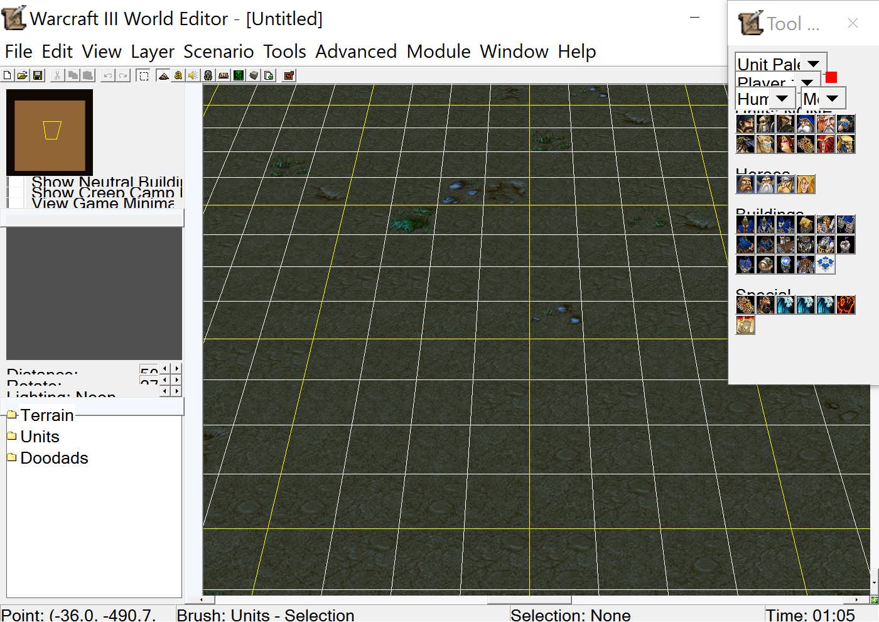
Task: Open the Help menu
Action: (577, 52)
